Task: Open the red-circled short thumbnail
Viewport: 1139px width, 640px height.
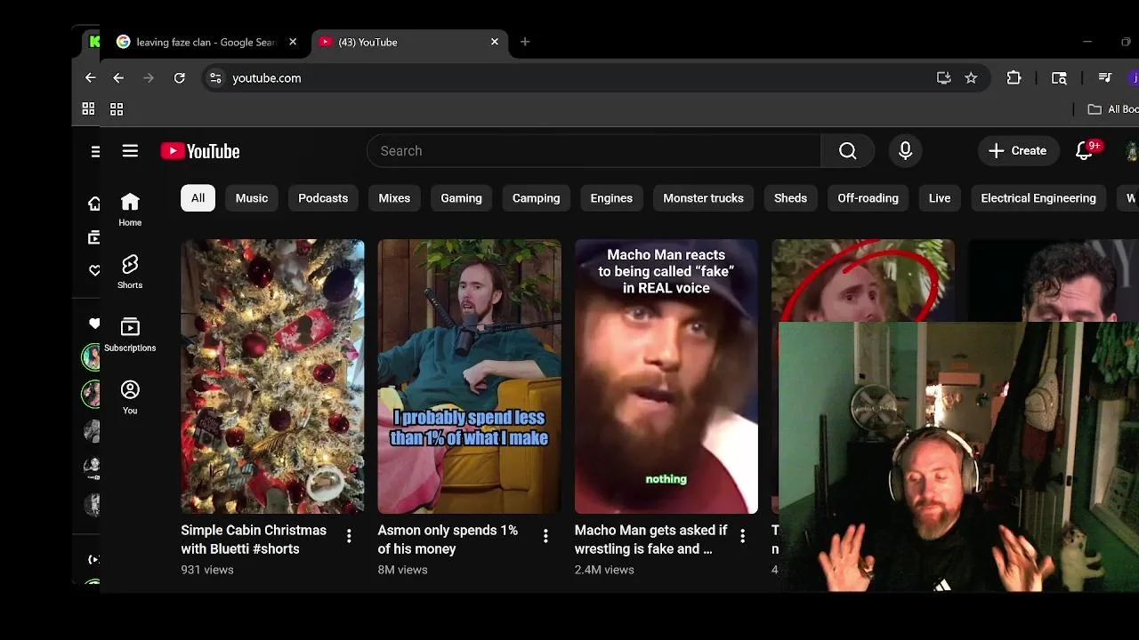Action: pos(862,280)
